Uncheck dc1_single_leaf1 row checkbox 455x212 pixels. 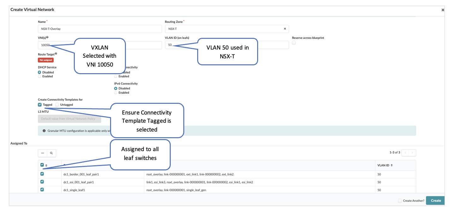coord(42,190)
